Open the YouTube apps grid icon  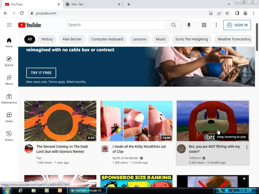[x=204, y=25]
